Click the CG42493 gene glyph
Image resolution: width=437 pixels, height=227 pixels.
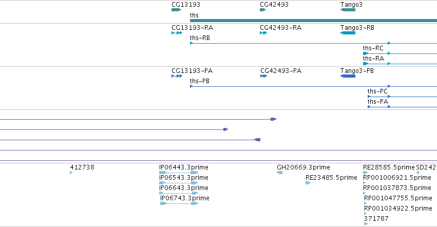pos(263,10)
